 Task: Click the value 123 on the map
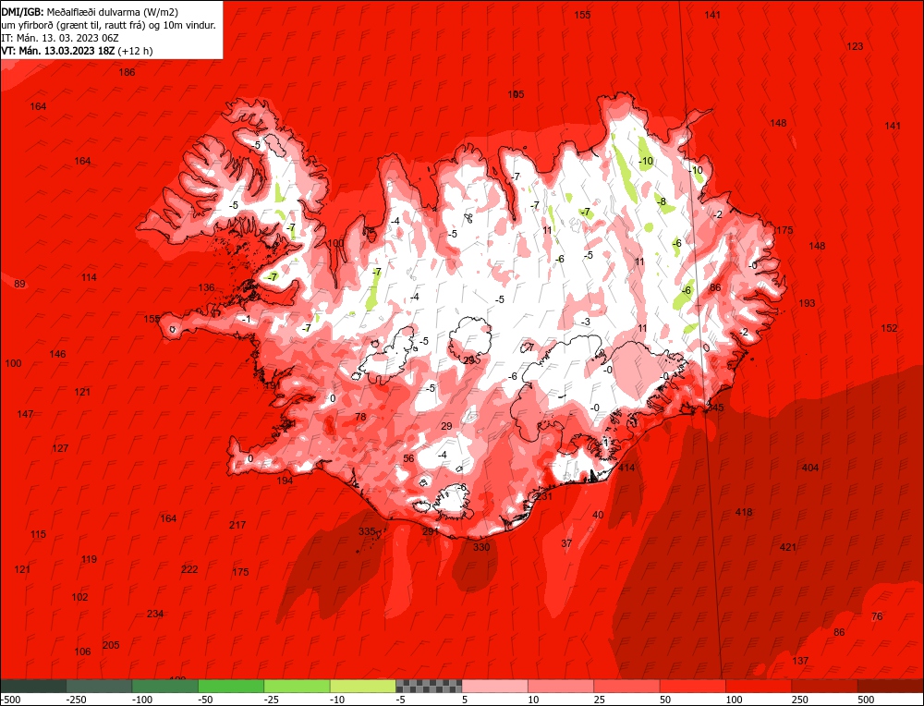click(x=855, y=46)
